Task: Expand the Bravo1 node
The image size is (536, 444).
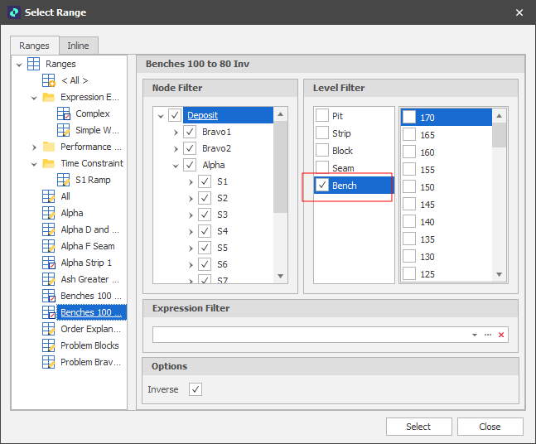Action: [x=176, y=132]
